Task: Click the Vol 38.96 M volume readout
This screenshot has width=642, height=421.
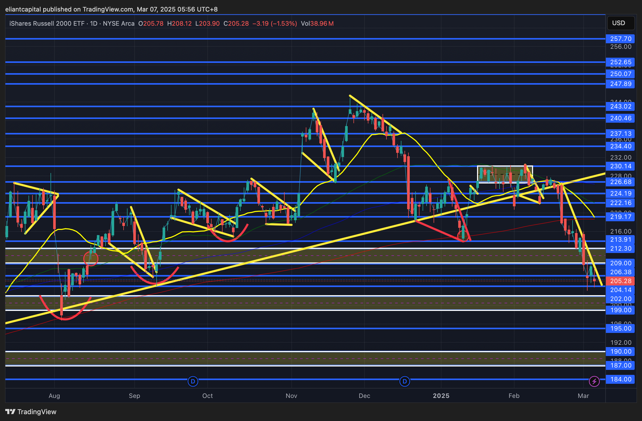Action: click(x=317, y=24)
